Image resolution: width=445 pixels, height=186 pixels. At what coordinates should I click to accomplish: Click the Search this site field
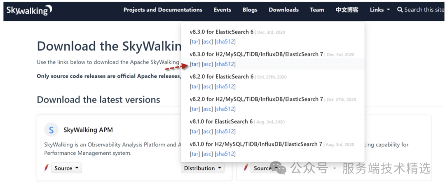pos(424,10)
